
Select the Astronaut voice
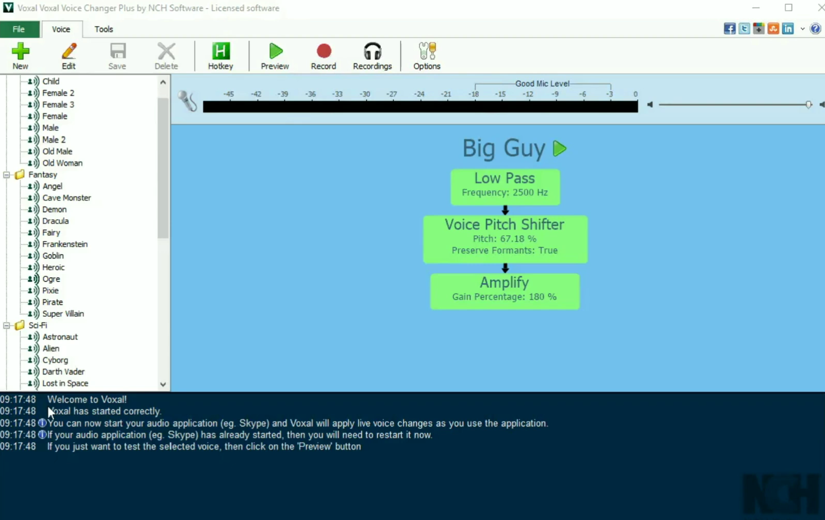pyautogui.click(x=60, y=337)
